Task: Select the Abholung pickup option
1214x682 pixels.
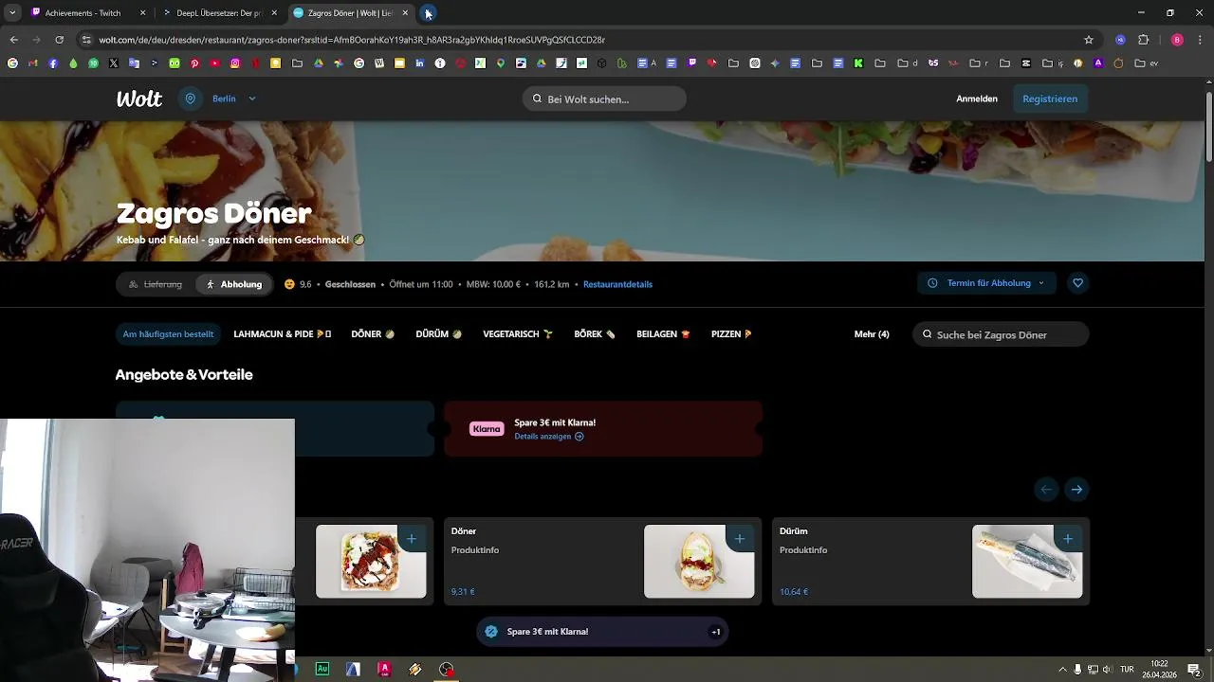Action: (234, 284)
